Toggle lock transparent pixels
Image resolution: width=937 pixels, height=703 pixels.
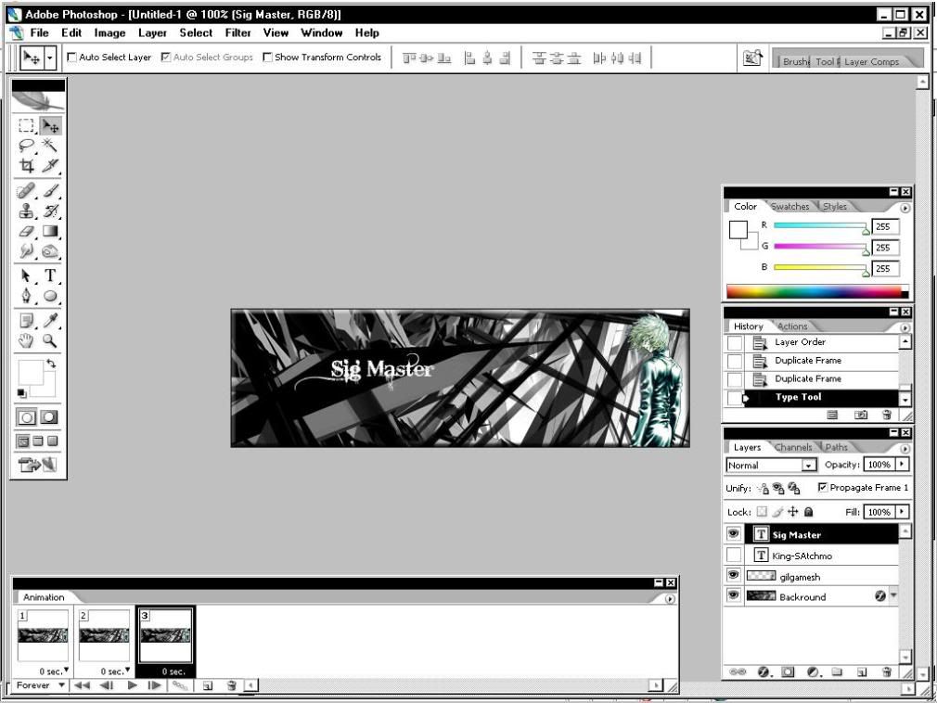point(762,512)
